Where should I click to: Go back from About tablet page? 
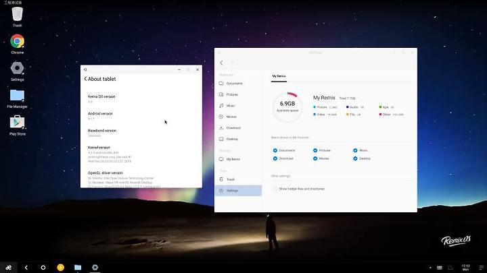(x=85, y=79)
